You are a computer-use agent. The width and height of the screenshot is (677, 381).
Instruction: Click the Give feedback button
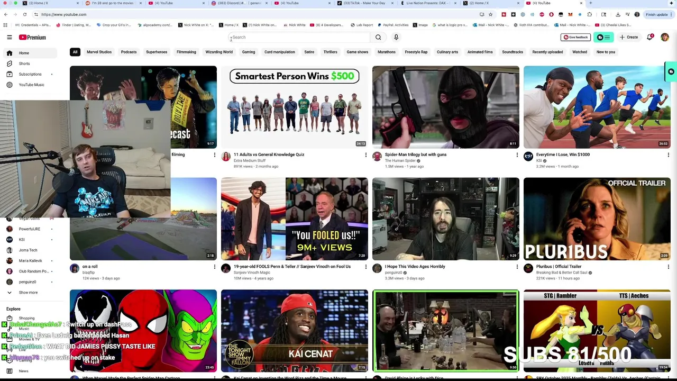tap(575, 37)
